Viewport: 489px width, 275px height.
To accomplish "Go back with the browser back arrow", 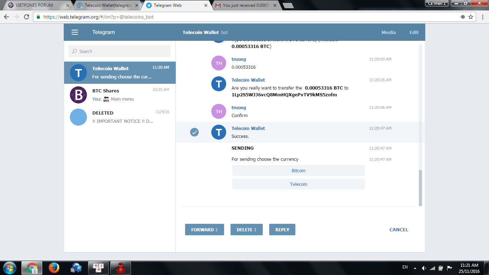I will point(6,17).
